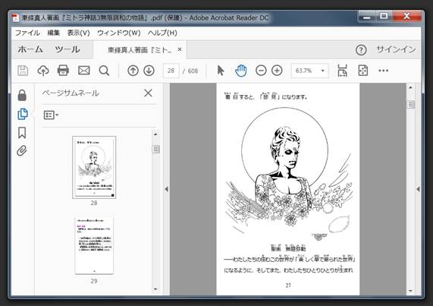Open the bookmarks sidebar icon
The height and width of the screenshot is (306, 433).
tap(22, 133)
